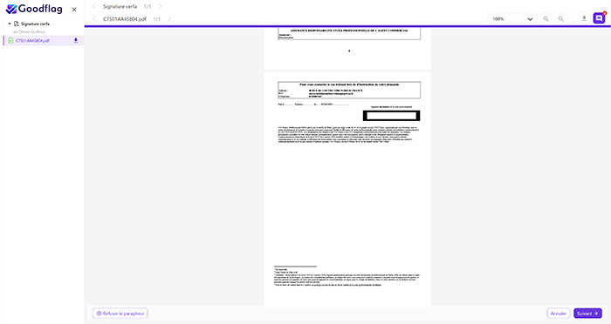Click Refuser le parapheur
Screen dimensions: 611x324
click(120, 313)
